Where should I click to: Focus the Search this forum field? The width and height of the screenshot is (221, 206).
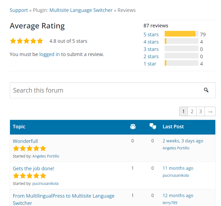[x=112, y=90]
